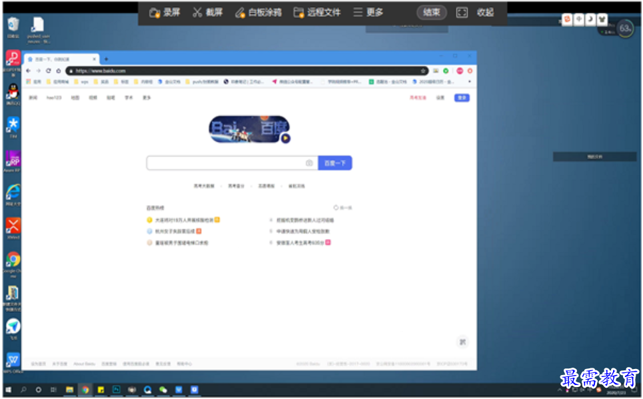643x399 pixels.
Task: Refresh the hot search list with 换一换
Action: tap(343, 208)
